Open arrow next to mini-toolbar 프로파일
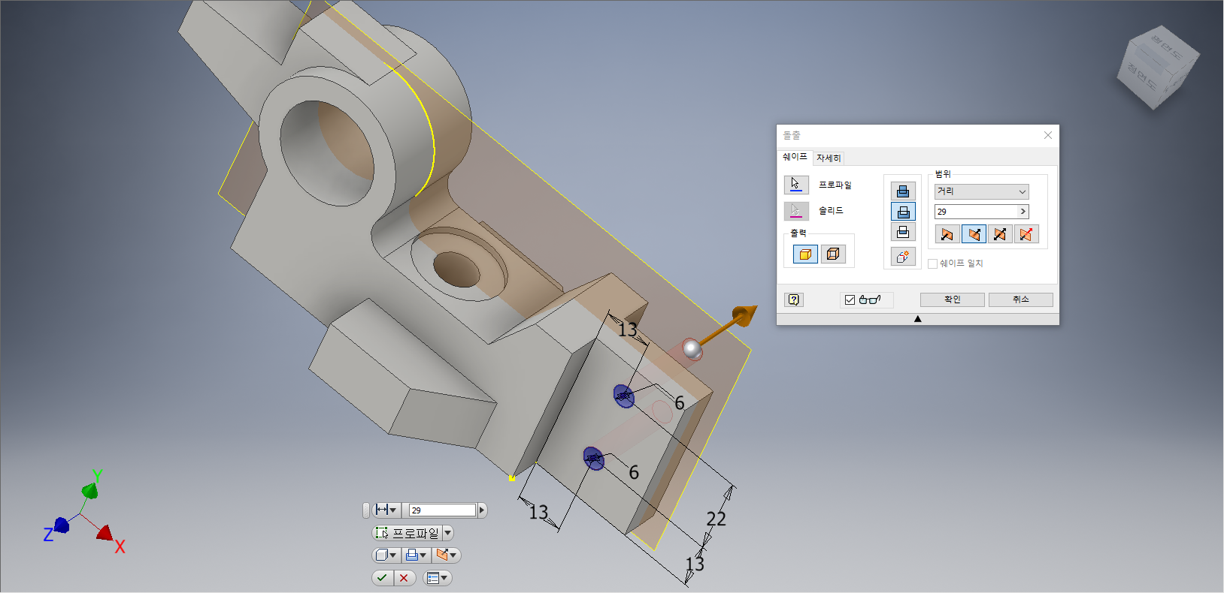This screenshot has height=593, width=1224. pos(448,533)
